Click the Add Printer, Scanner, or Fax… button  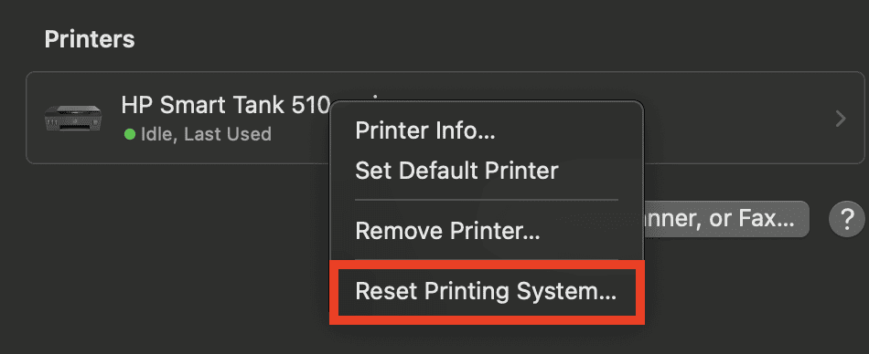726,220
